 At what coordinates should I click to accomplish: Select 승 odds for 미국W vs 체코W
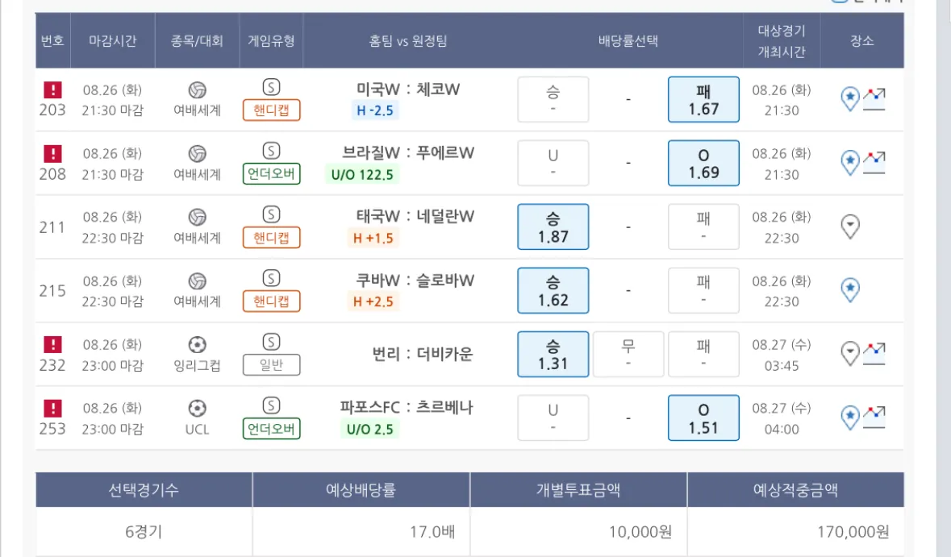pos(553,99)
